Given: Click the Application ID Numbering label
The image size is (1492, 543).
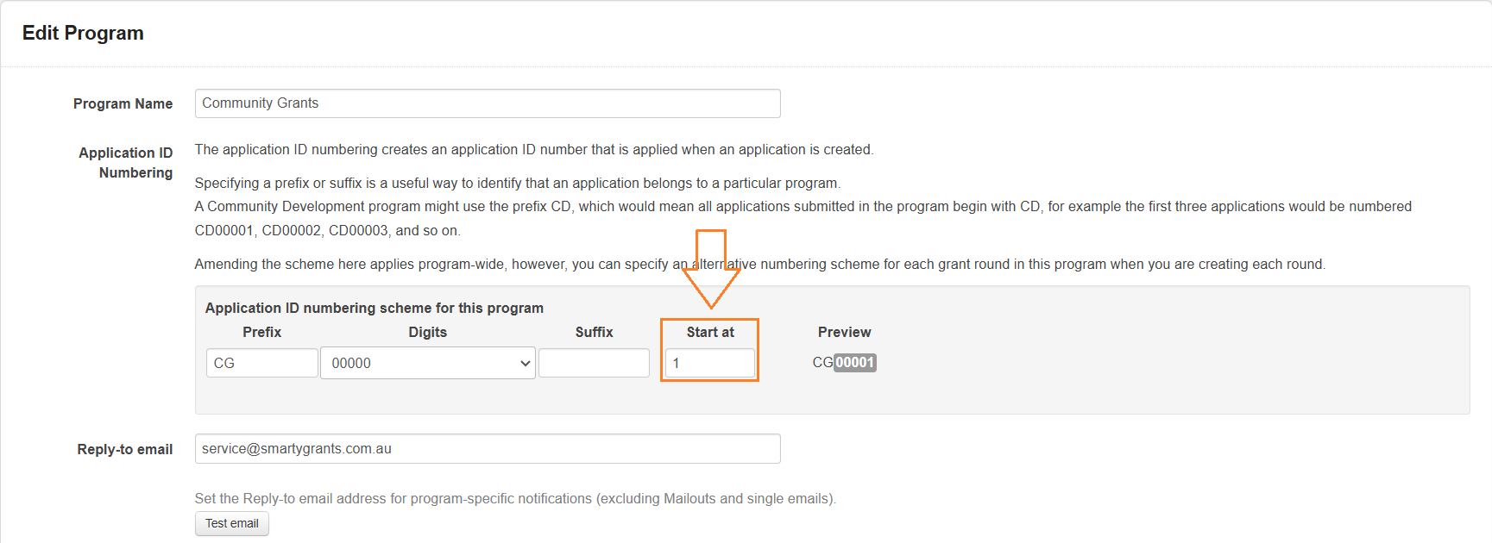Looking at the screenshot, I should tap(126, 162).
